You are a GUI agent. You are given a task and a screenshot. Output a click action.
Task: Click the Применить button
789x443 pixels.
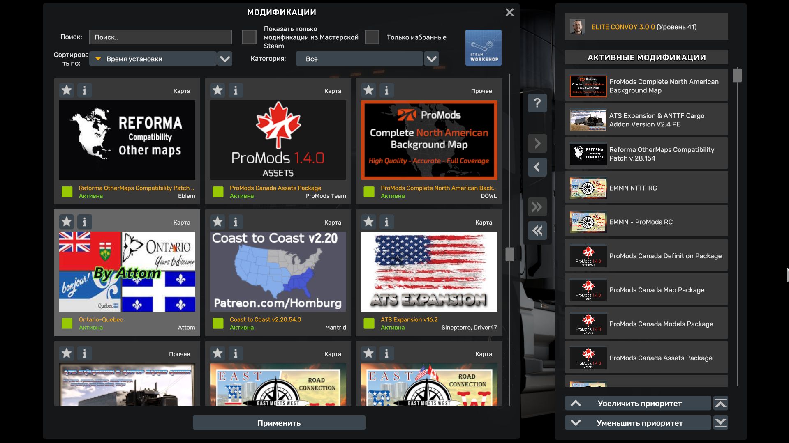pyautogui.click(x=279, y=423)
